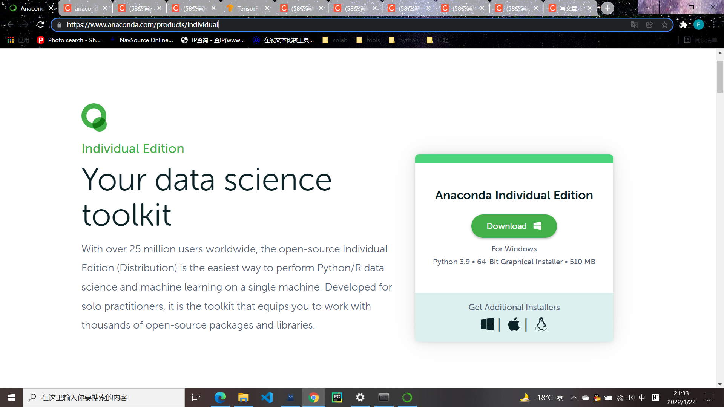Viewport: 724px width, 407px height.
Task: Click the Apple macOS installer icon
Action: 513,324
